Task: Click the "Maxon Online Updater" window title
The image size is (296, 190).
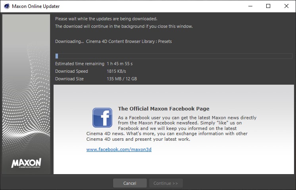Action: coord(36,6)
